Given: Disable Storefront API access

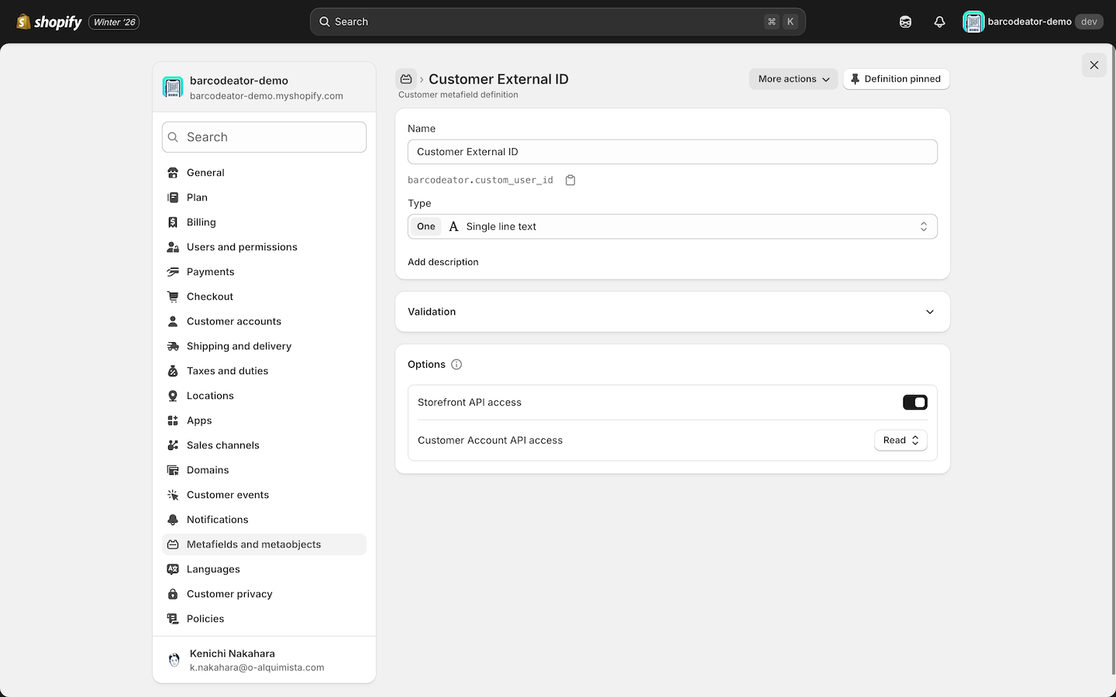Looking at the screenshot, I should pyautogui.click(x=914, y=402).
